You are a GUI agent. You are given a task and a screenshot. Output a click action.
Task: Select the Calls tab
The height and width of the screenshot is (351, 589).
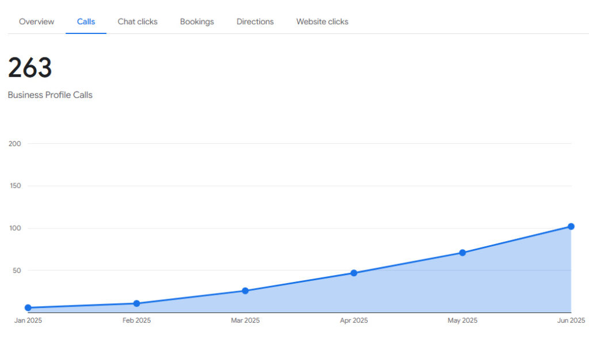86,22
